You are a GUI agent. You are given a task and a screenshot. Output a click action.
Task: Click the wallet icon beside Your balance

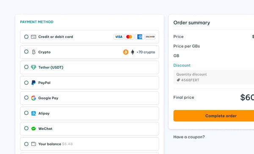pos(33,144)
